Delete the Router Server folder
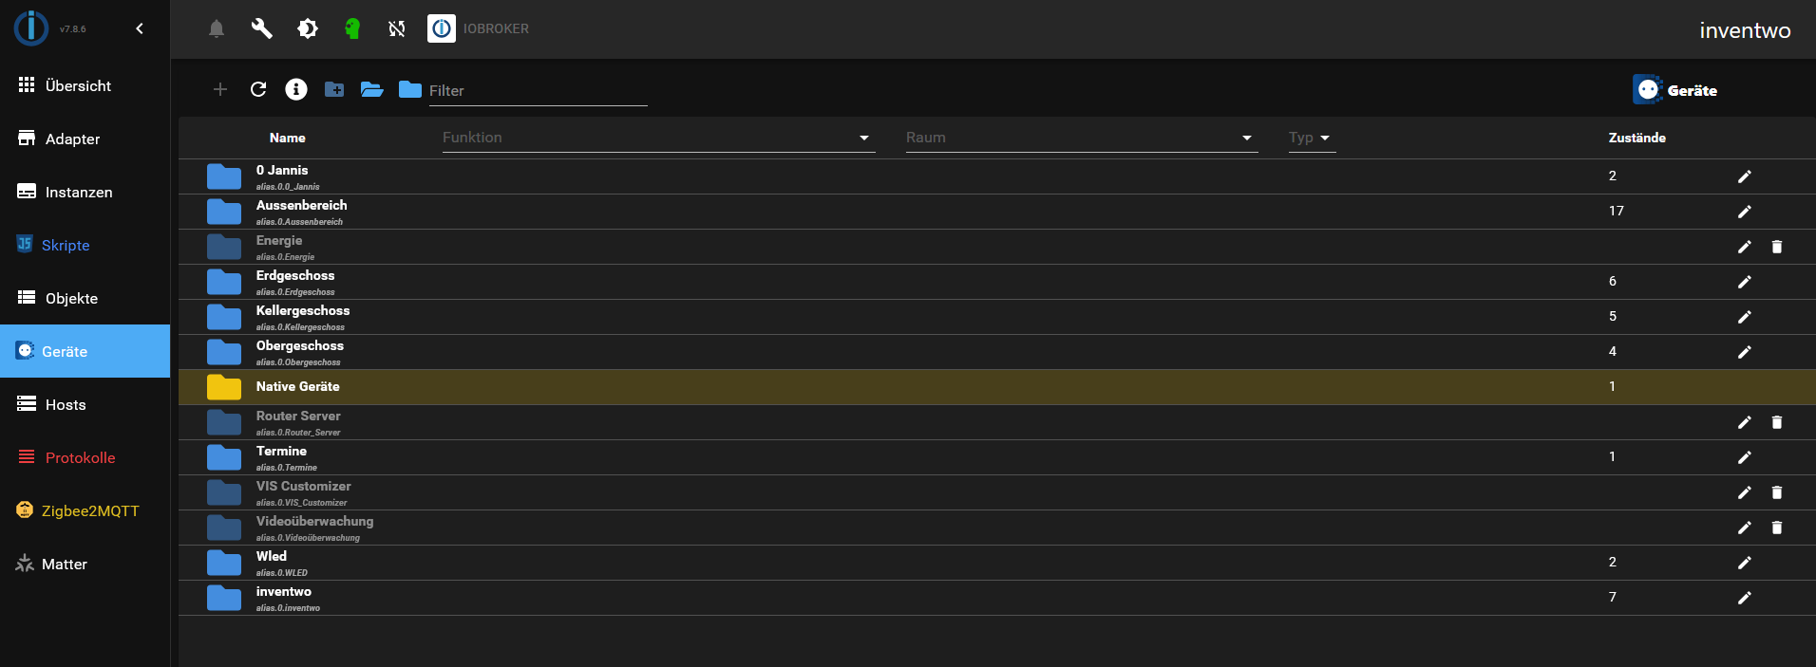 (x=1777, y=422)
